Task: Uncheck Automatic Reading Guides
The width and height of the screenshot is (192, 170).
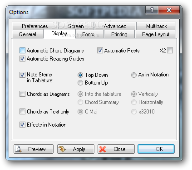Action: pyautogui.click(x=22, y=59)
